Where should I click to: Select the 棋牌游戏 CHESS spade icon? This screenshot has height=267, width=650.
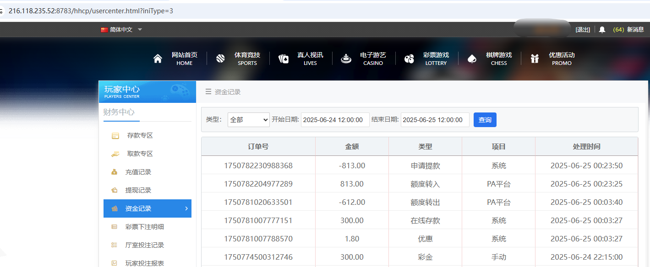tap(472, 58)
